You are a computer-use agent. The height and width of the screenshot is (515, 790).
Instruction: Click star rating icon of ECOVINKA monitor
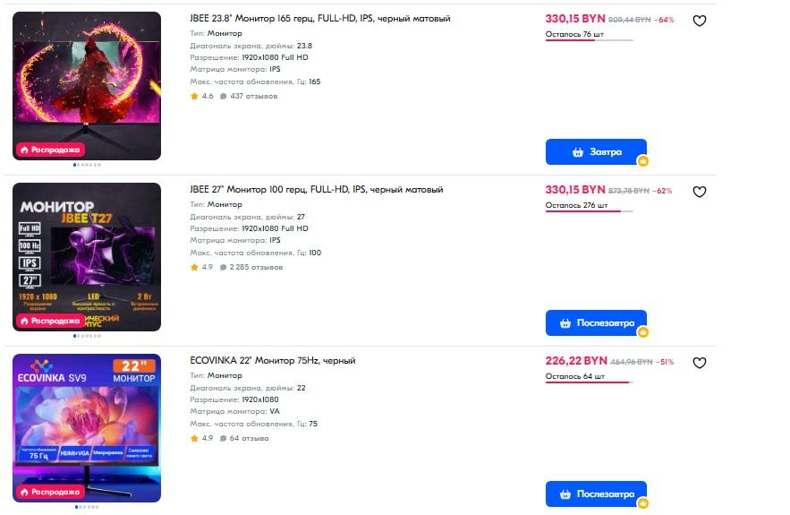(x=194, y=438)
